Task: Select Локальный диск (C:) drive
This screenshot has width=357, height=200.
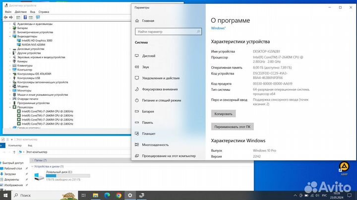Action: [62, 176]
